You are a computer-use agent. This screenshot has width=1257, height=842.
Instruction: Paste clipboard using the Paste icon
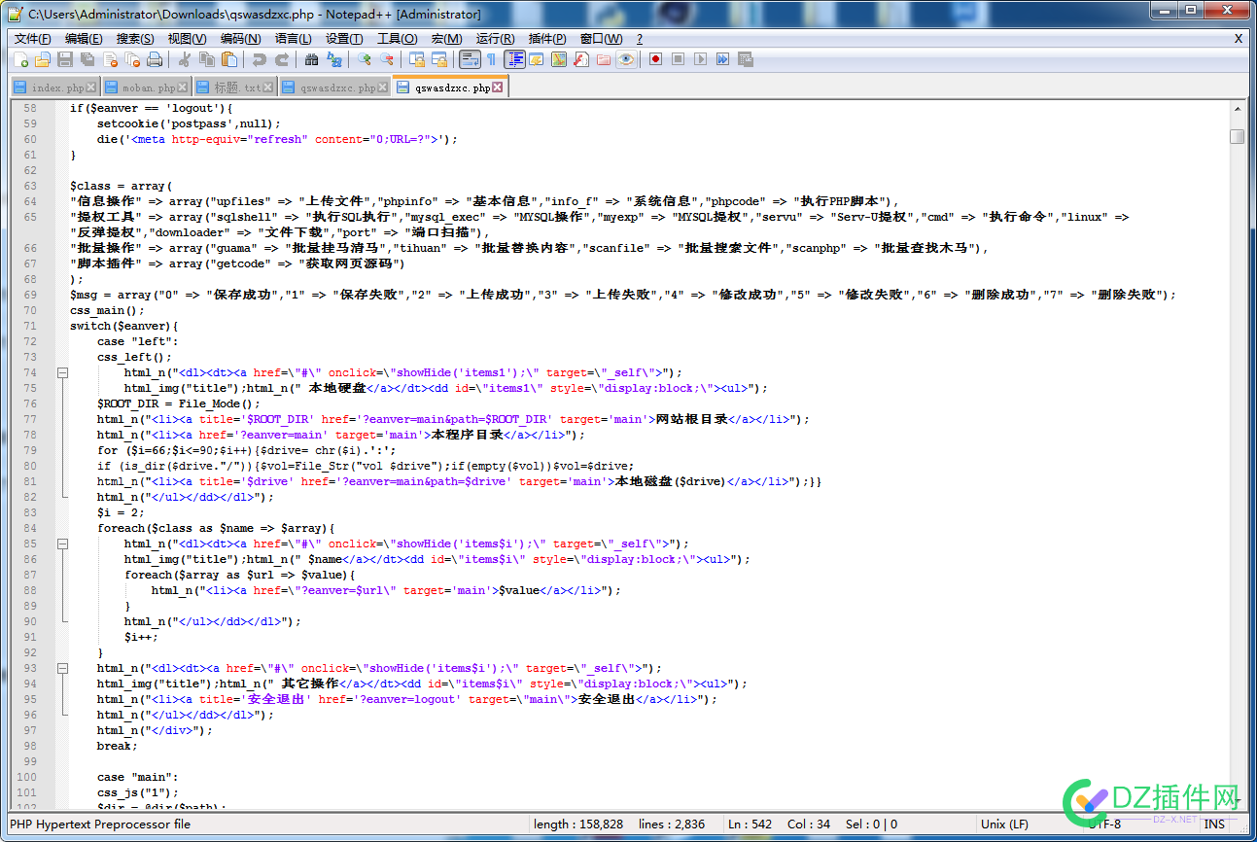[x=228, y=59]
